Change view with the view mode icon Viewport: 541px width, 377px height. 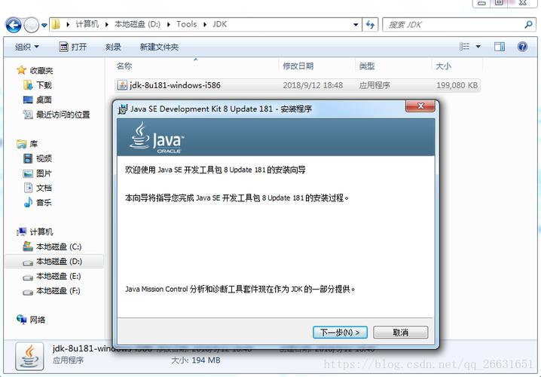(464, 46)
